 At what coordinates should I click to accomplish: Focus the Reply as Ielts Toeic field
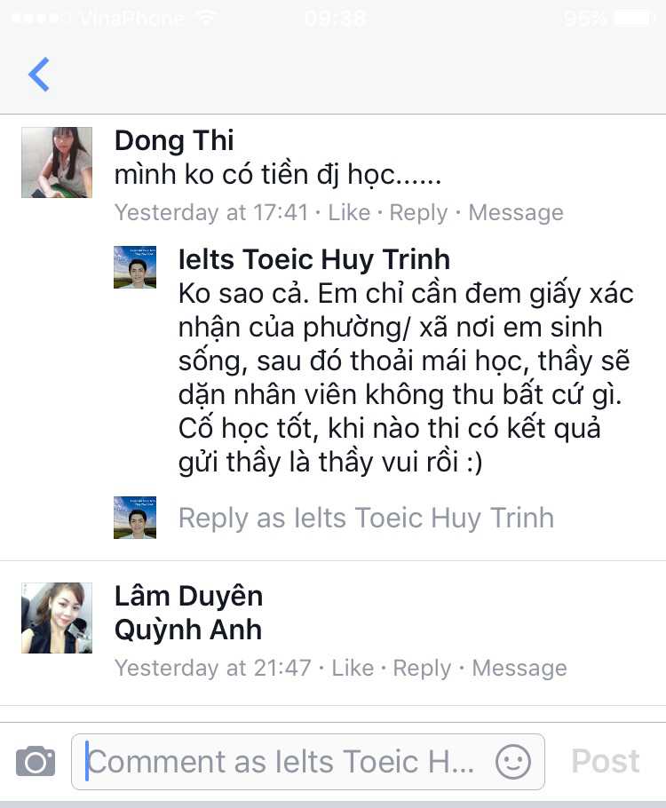tap(366, 518)
